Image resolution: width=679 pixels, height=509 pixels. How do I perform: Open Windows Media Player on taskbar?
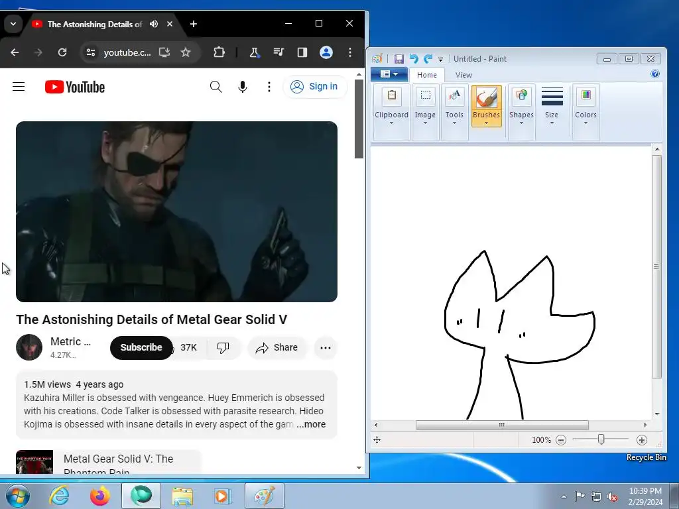(x=223, y=496)
